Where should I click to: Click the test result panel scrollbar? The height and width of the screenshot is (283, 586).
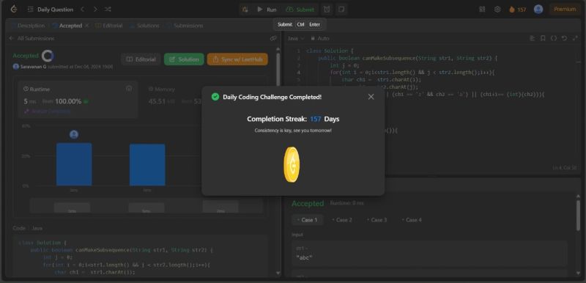pyautogui.click(x=578, y=216)
